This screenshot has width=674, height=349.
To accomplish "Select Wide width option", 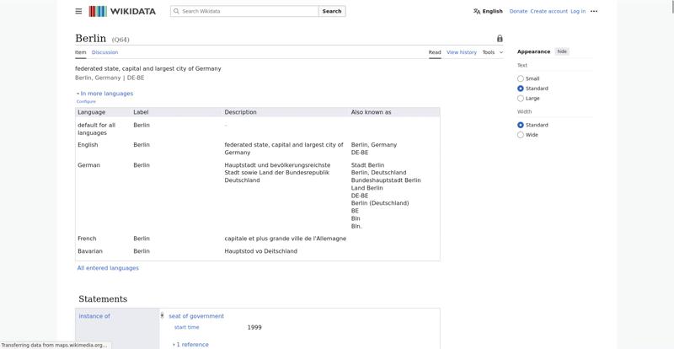I will [521, 135].
